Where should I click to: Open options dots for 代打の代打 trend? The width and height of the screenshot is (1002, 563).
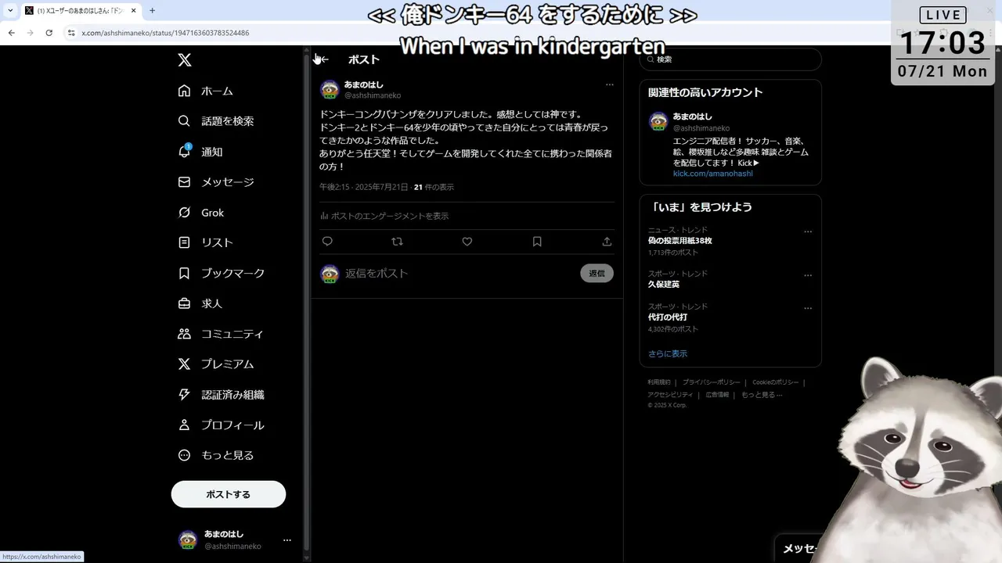808,308
